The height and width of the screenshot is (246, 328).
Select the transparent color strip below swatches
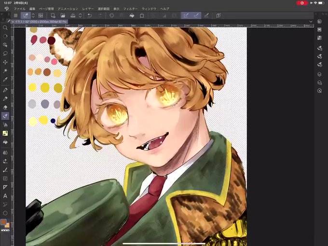coord(5,230)
